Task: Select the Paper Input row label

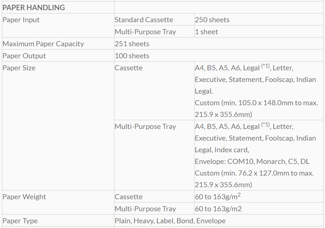Action: pyautogui.click(x=21, y=20)
